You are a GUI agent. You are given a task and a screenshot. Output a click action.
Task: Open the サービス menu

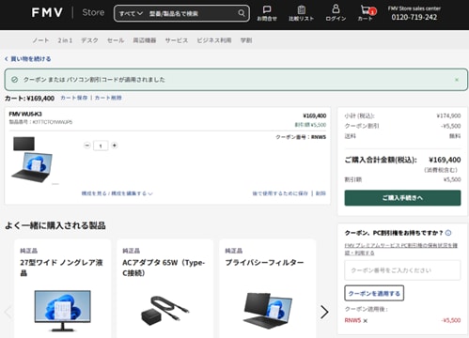pos(177,40)
